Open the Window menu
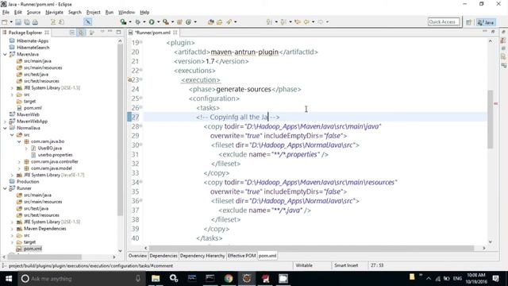The image size is (508, 286). (x=126, y=13)
